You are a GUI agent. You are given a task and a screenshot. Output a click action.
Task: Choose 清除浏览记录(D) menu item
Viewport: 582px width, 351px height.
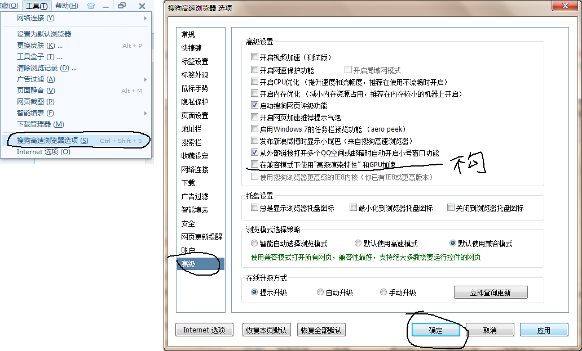[76, 68]
